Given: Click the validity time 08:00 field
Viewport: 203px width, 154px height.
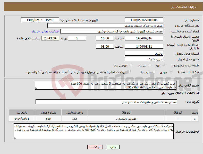Looking at the screenshot, I should click(x=105, y=46).
